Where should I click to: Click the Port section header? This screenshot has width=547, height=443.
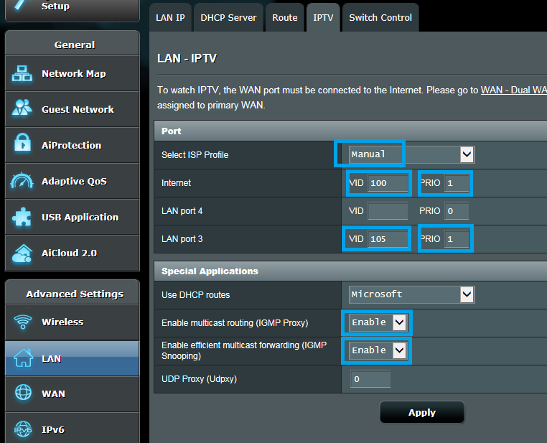[x=350, y=131]
